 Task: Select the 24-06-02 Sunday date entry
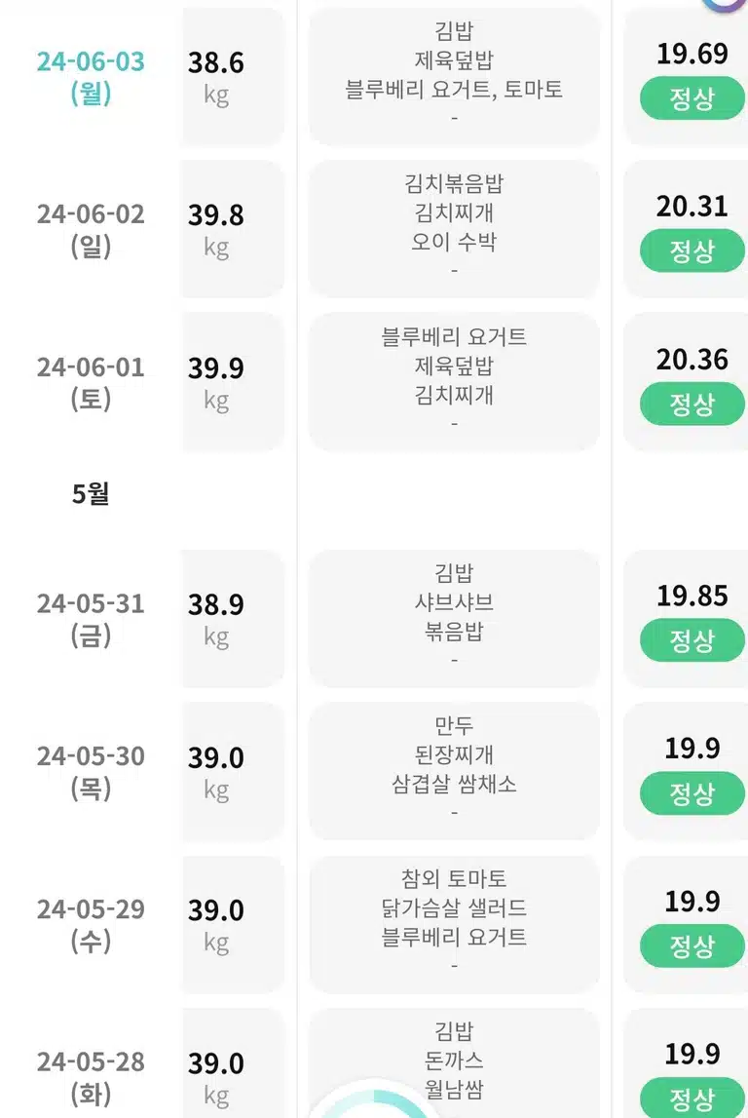click(91, 230)
